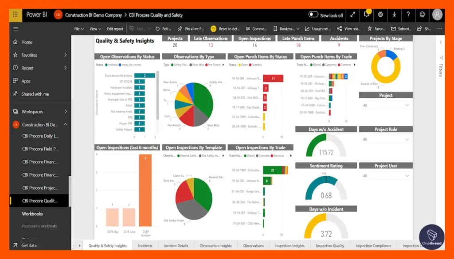Click Edit report
The height and width of the screenshot is (259, 454).
point(115,29)
